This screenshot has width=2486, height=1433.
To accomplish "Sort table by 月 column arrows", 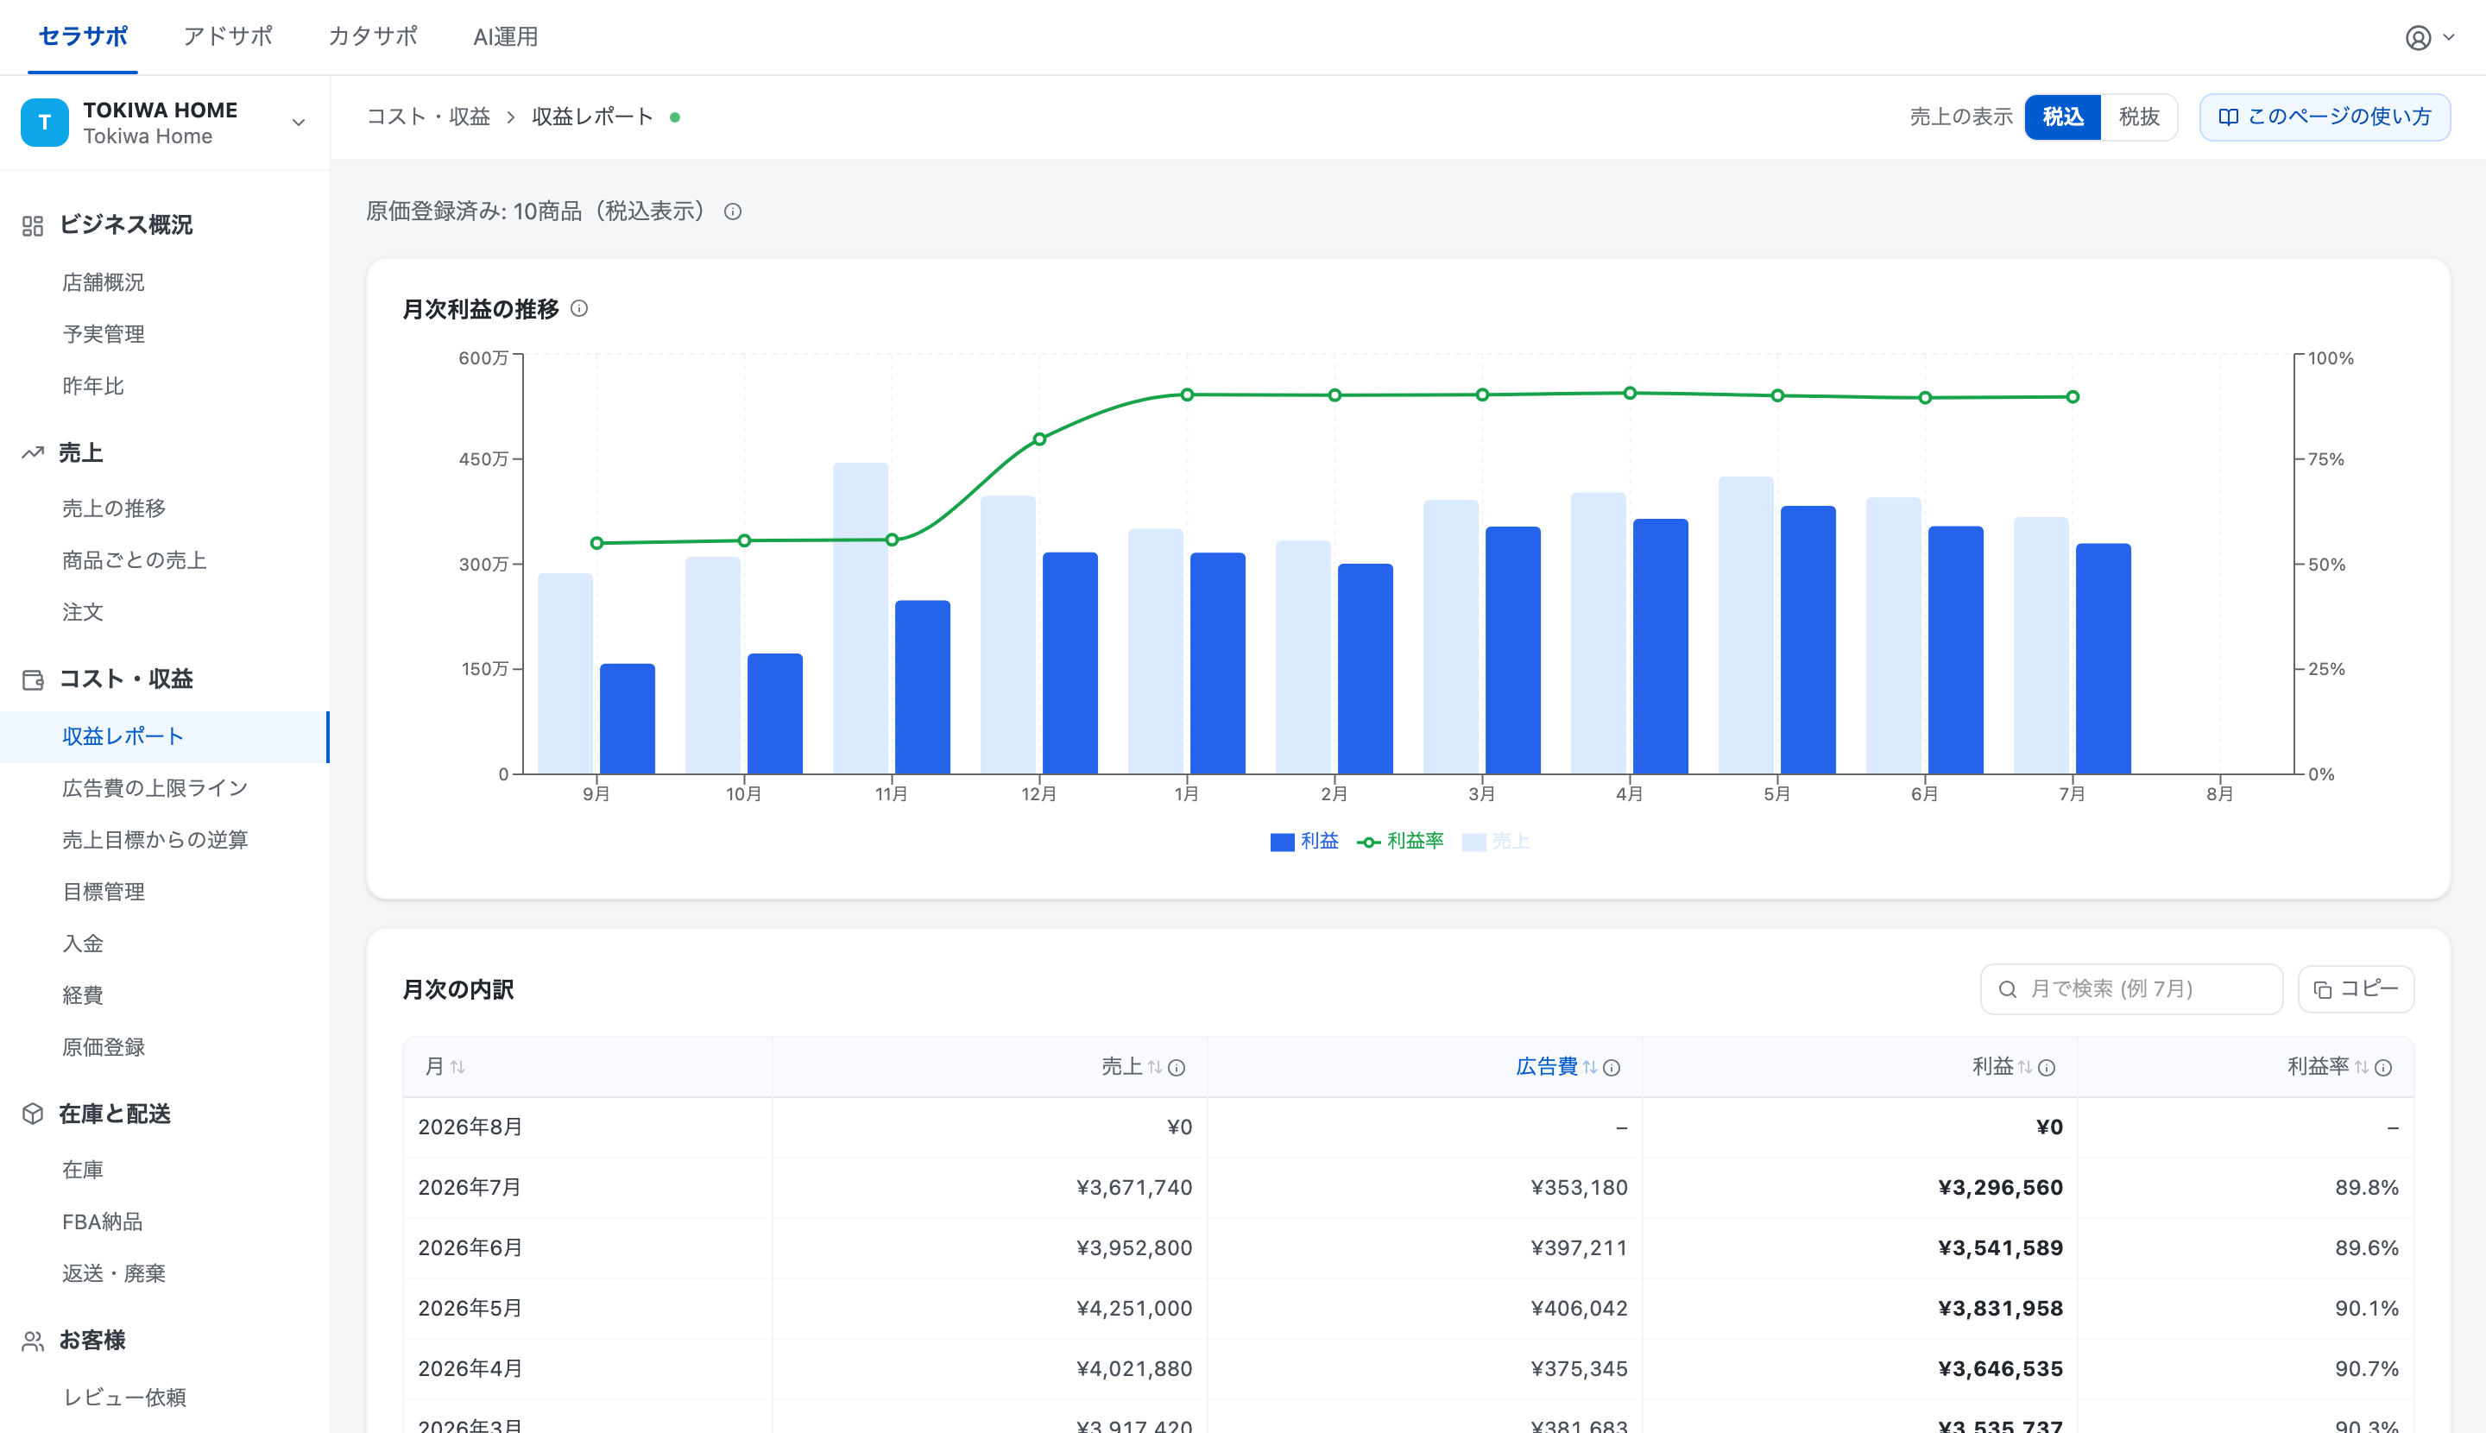I will (x=457, y=1067).
